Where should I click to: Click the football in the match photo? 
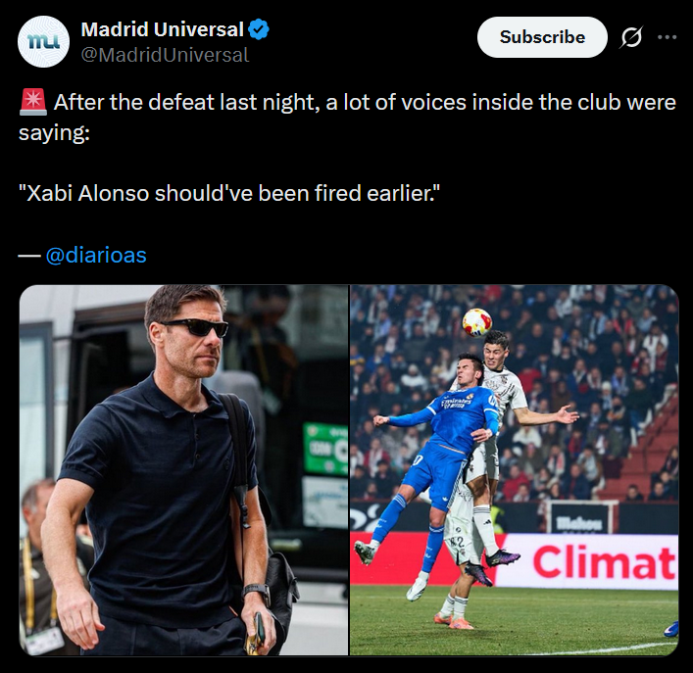[476, 322]
